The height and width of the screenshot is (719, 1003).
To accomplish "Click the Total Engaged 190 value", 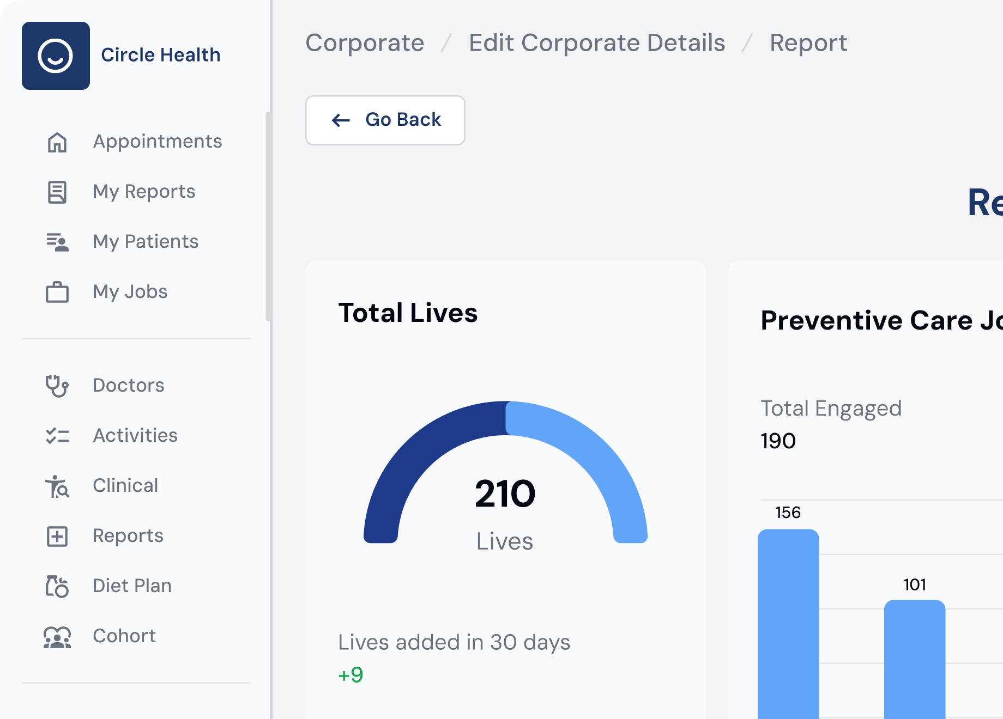I will point(778,441).
